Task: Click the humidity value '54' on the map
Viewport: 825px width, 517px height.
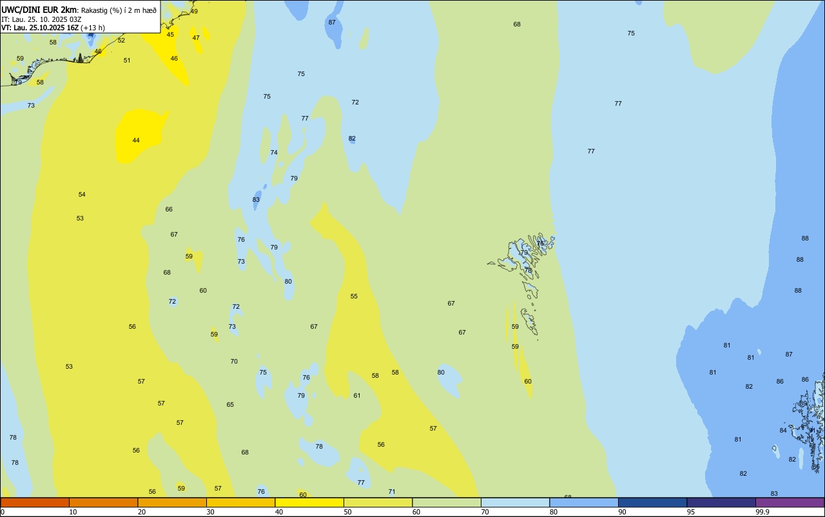Action: 82,194
